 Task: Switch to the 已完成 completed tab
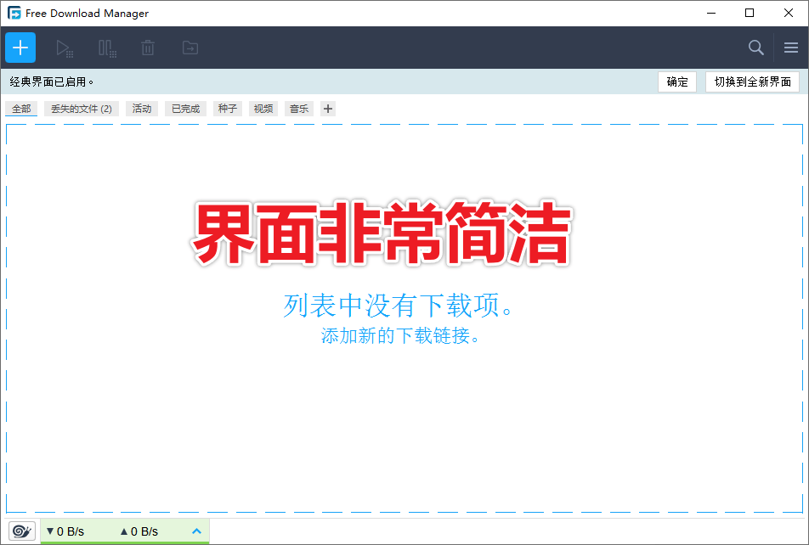pyautogui.click(x=185, y=109)
